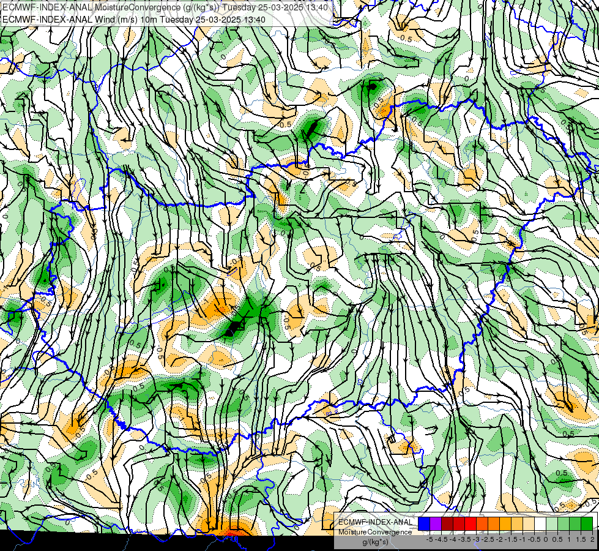Click the -3.5 tick value on legend scale
The width and height of the screenshot is (599, 551).
464,539
